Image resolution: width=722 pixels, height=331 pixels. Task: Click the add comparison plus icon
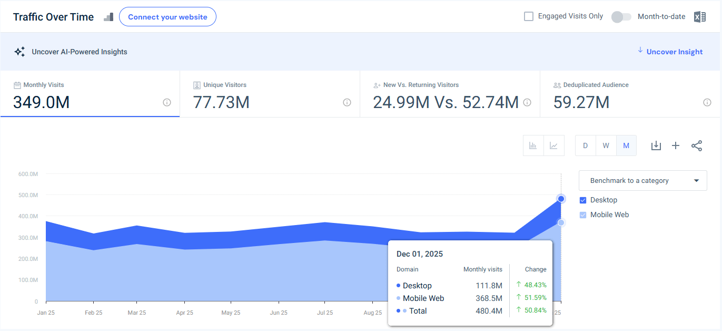pyautogui.click(x=676, y=145)
